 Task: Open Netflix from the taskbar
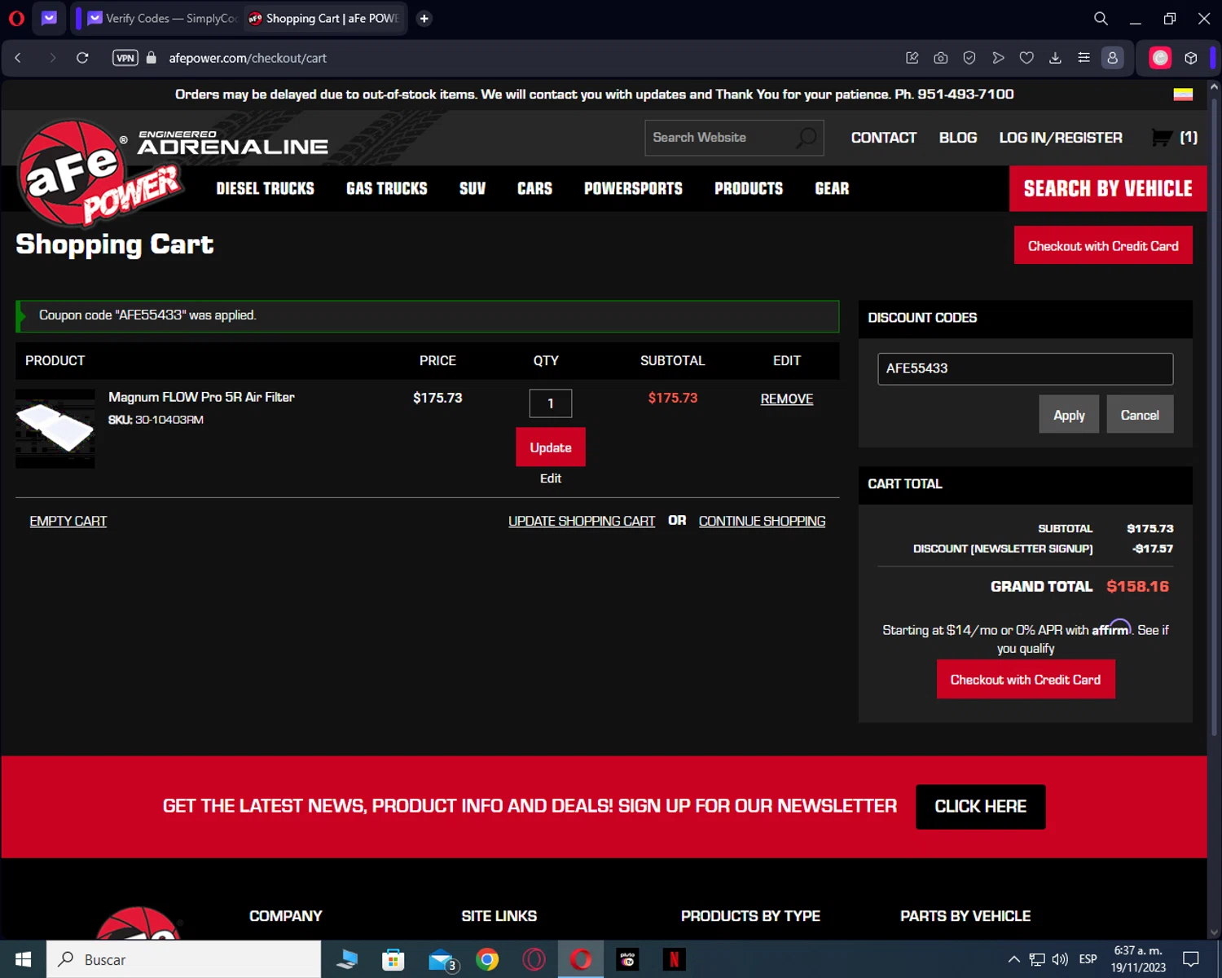coord(674,959)
